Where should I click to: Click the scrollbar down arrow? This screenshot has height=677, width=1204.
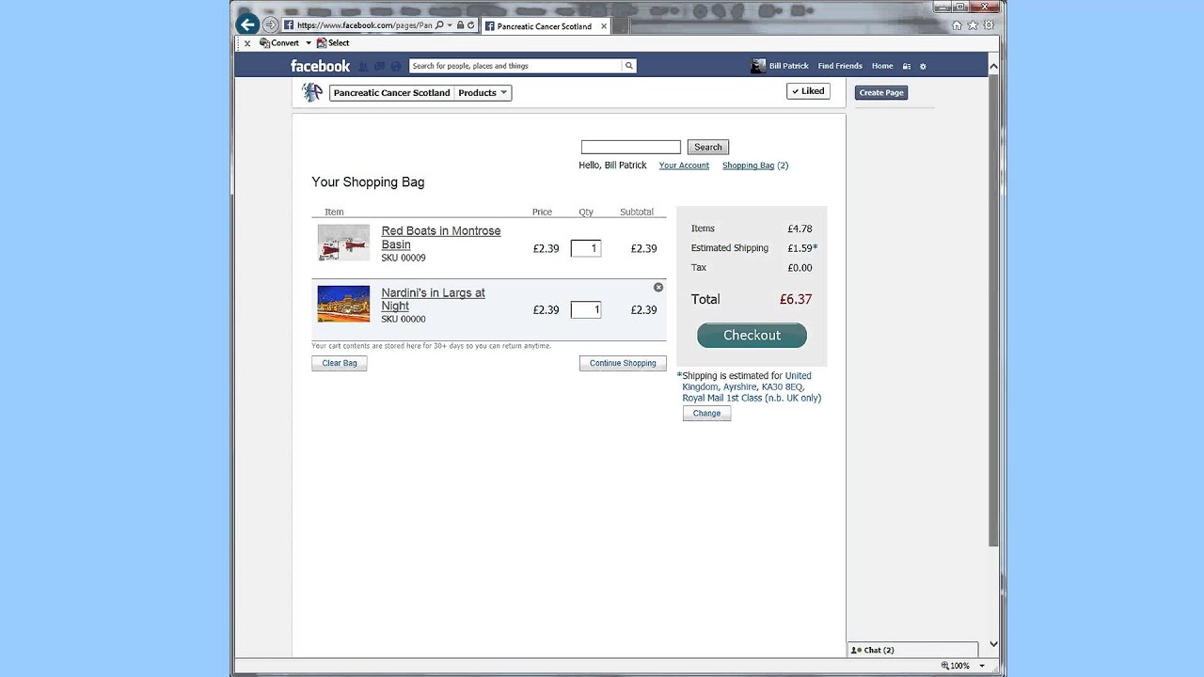pyautogui.click(x=993, y=645)
